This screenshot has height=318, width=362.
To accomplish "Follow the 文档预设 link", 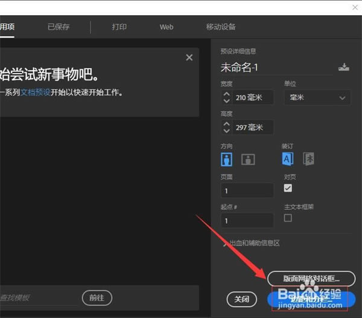I will tap(36, 92).
